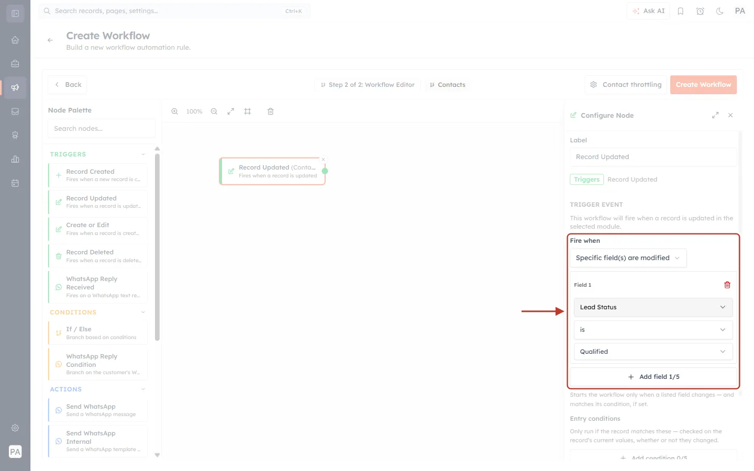Open the Lead Status field dropdown
This screenshot has width=754, height=471.
(653, 307)
